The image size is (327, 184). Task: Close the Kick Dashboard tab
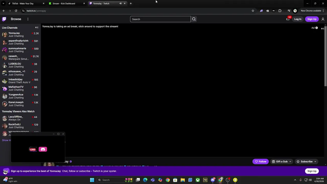(x=84, y=4)
